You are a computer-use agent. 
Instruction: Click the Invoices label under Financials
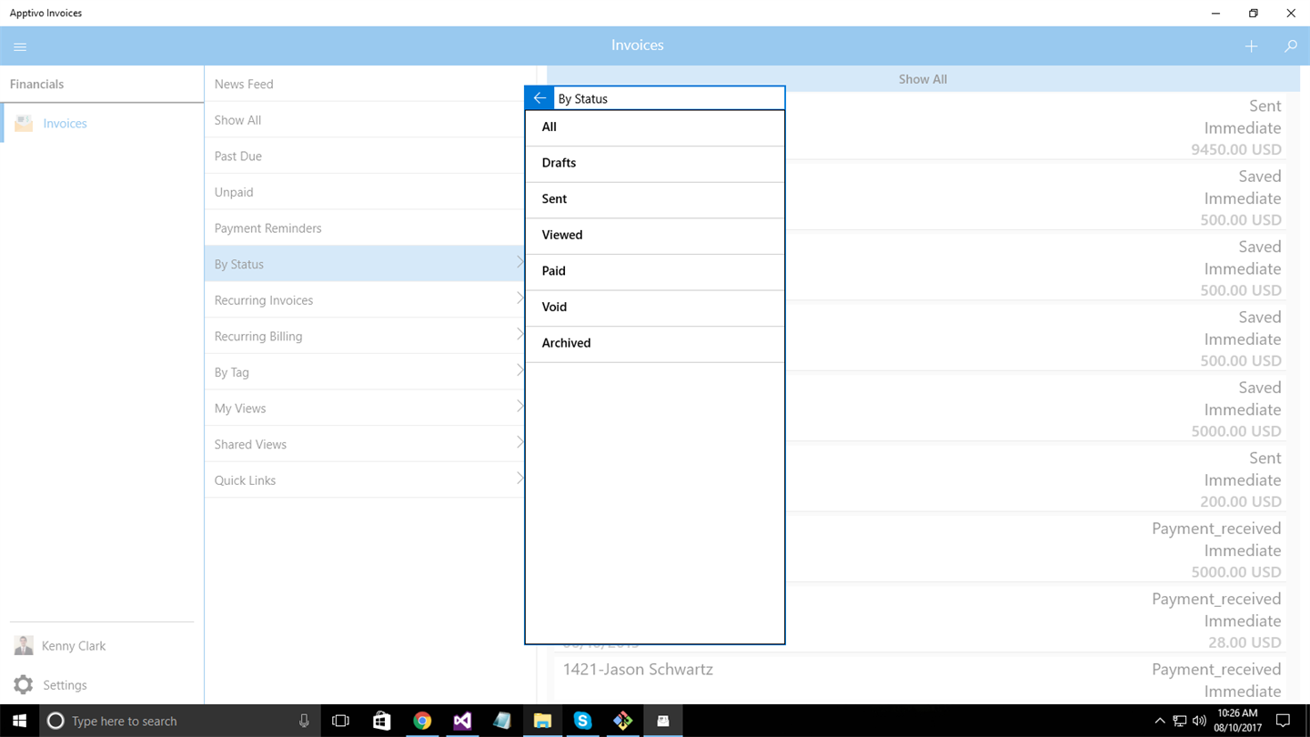[x=65, y=124]
